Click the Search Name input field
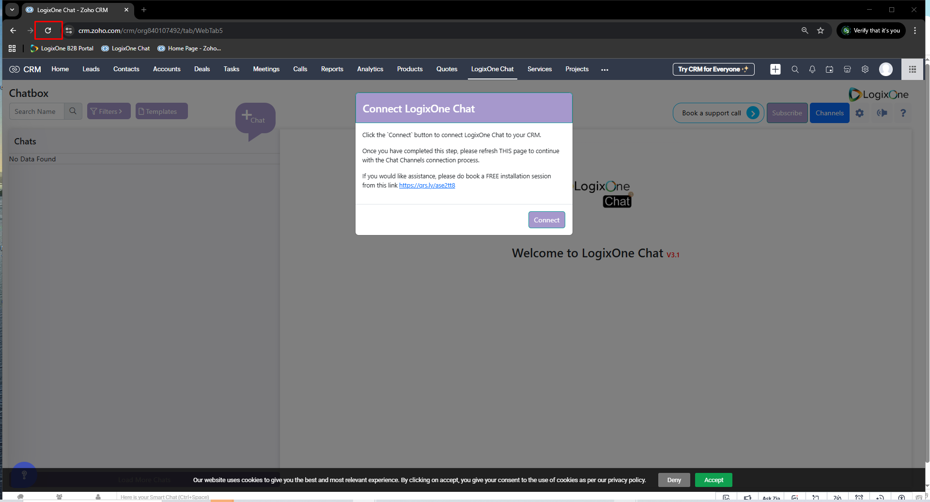The height and width of the screenshot is (502, 930). pos(37,111)
